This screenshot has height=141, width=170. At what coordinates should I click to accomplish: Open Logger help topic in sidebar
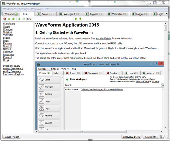[7, 38]
